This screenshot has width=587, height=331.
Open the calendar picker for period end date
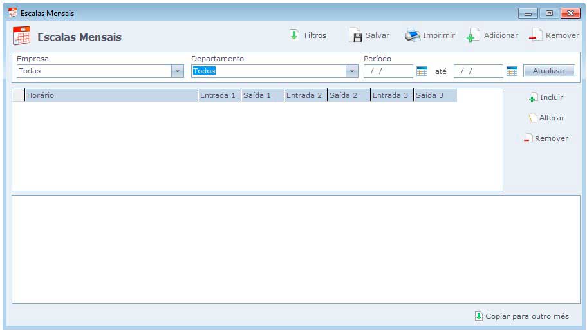pyautogui.click(x=512, y=71)
